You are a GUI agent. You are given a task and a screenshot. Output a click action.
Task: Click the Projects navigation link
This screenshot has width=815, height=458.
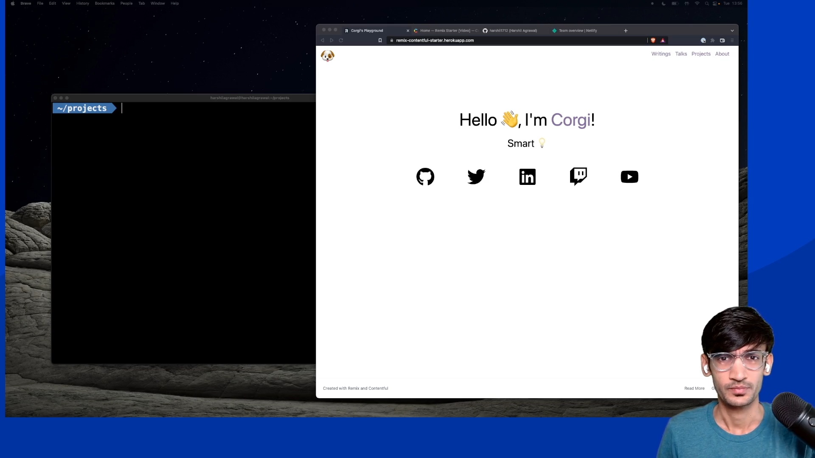pyautogui.click(x=701, y=54)
